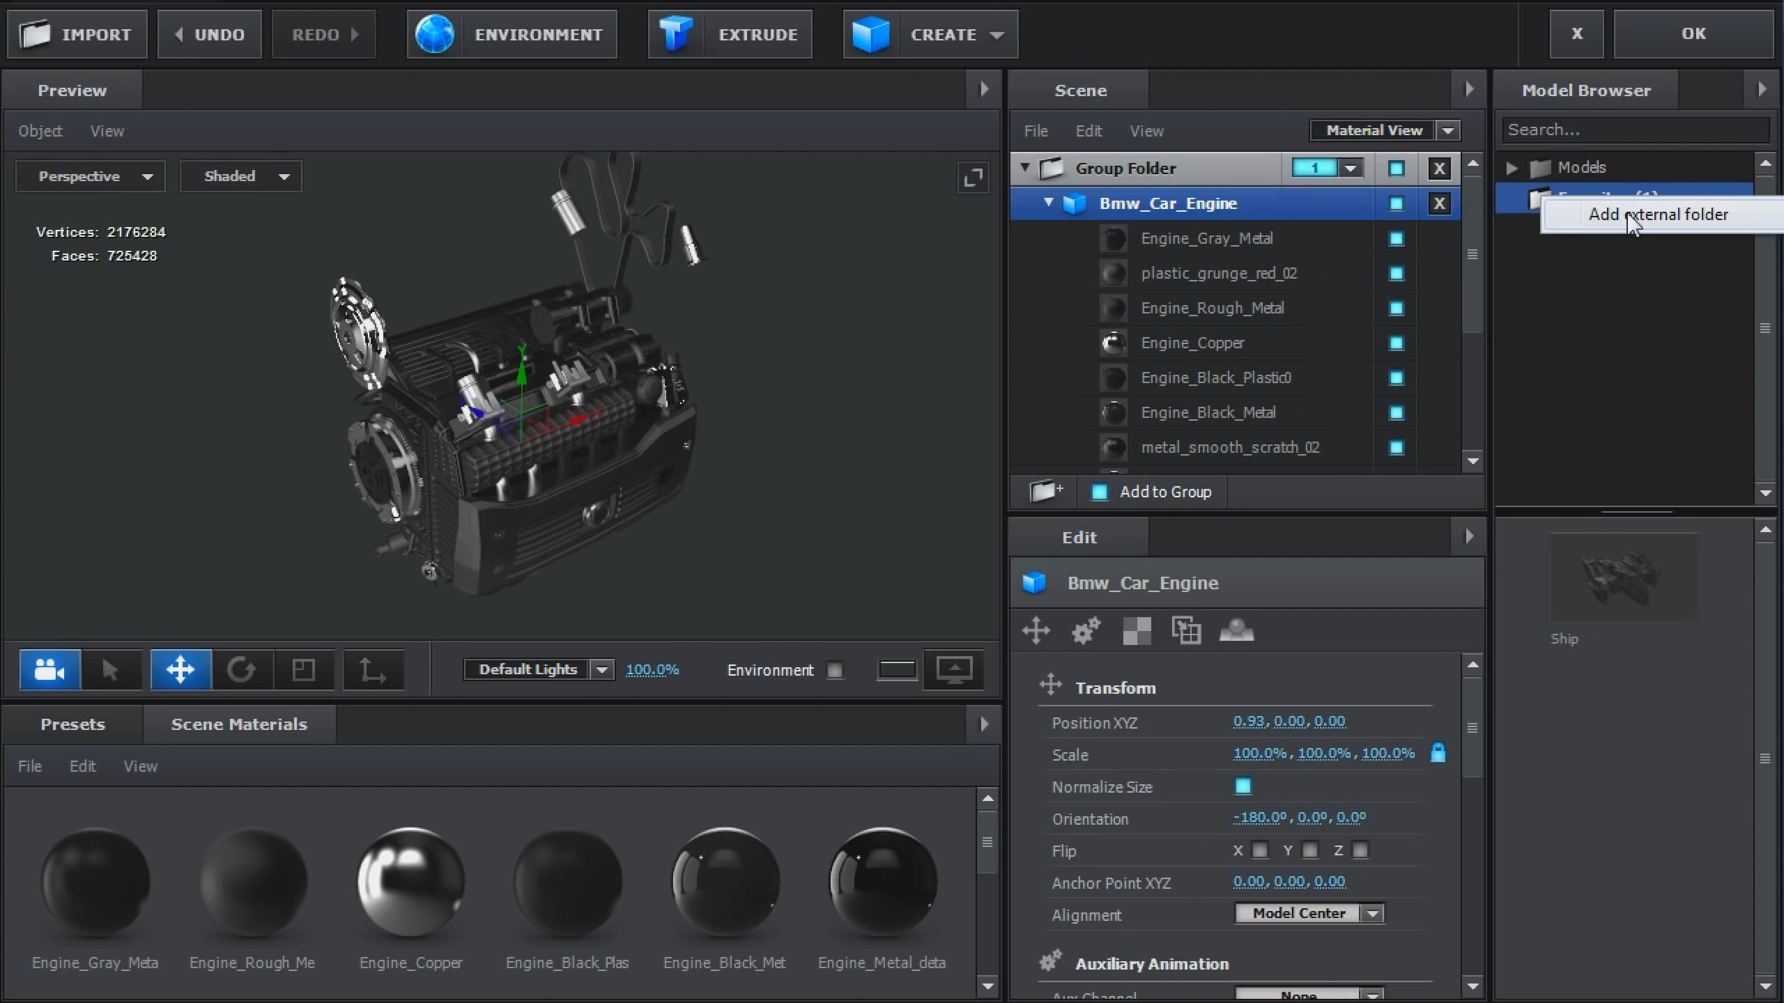Image resolution: width=1784 pixels, height=1003 pixels.
Task: Click the new group folder icon
Action: 1046,491
